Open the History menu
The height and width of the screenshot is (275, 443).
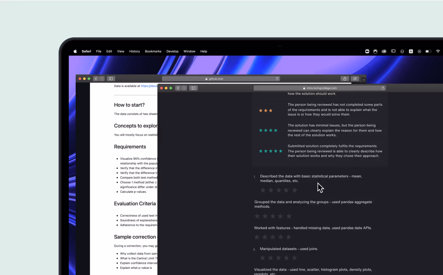(134, 51)
